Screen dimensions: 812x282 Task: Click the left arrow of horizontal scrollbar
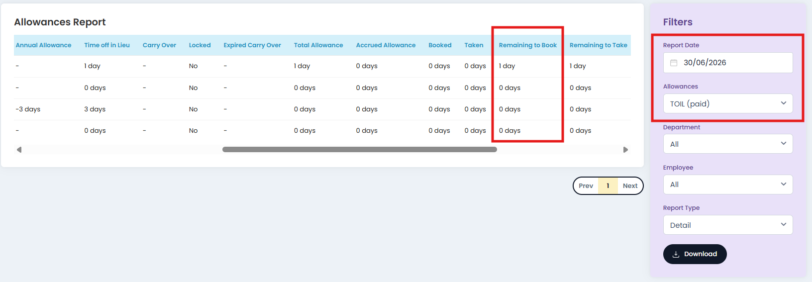coord(19,150)
